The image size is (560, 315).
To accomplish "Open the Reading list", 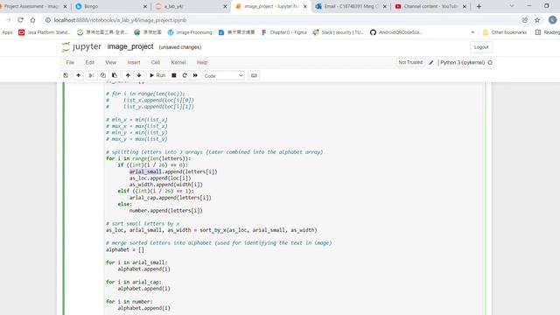I will click(x=548, y=32).
